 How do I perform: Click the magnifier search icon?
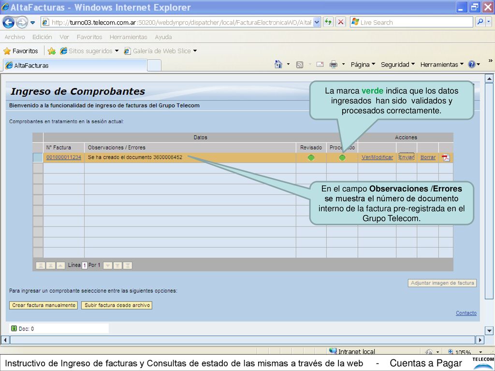[480, 22]
